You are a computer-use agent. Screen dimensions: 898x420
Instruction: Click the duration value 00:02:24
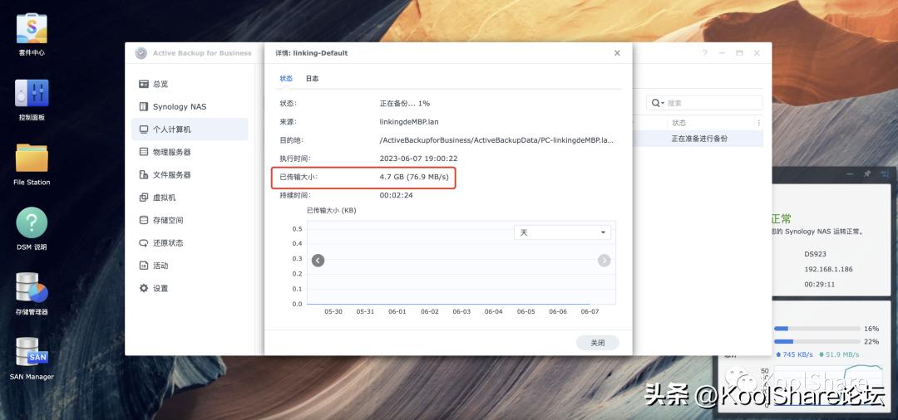397,195
